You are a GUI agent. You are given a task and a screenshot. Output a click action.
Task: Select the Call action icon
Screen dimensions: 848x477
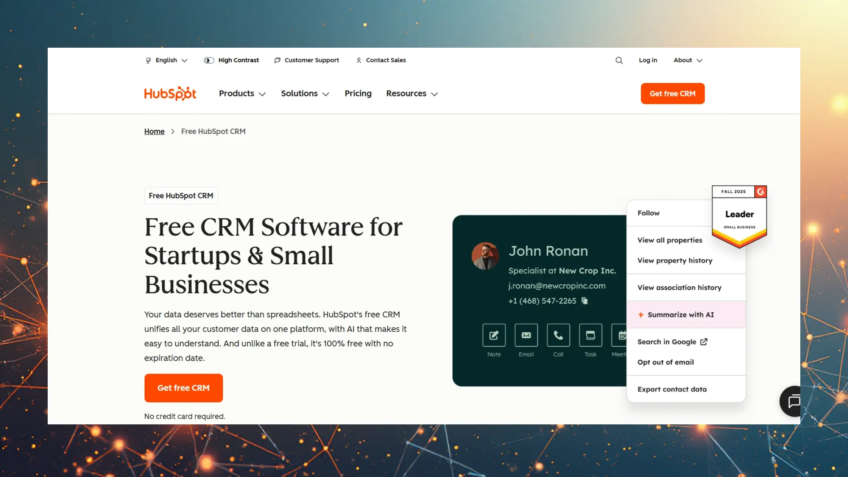(x=558, y=335)
